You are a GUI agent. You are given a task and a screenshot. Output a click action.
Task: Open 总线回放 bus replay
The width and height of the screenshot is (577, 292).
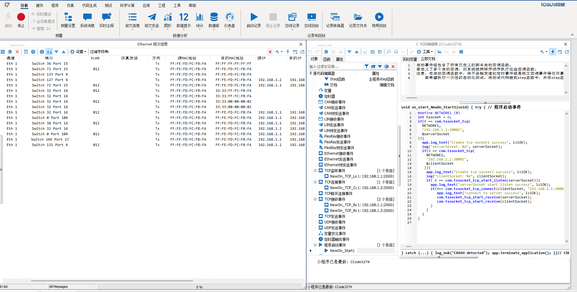point(311,20)
